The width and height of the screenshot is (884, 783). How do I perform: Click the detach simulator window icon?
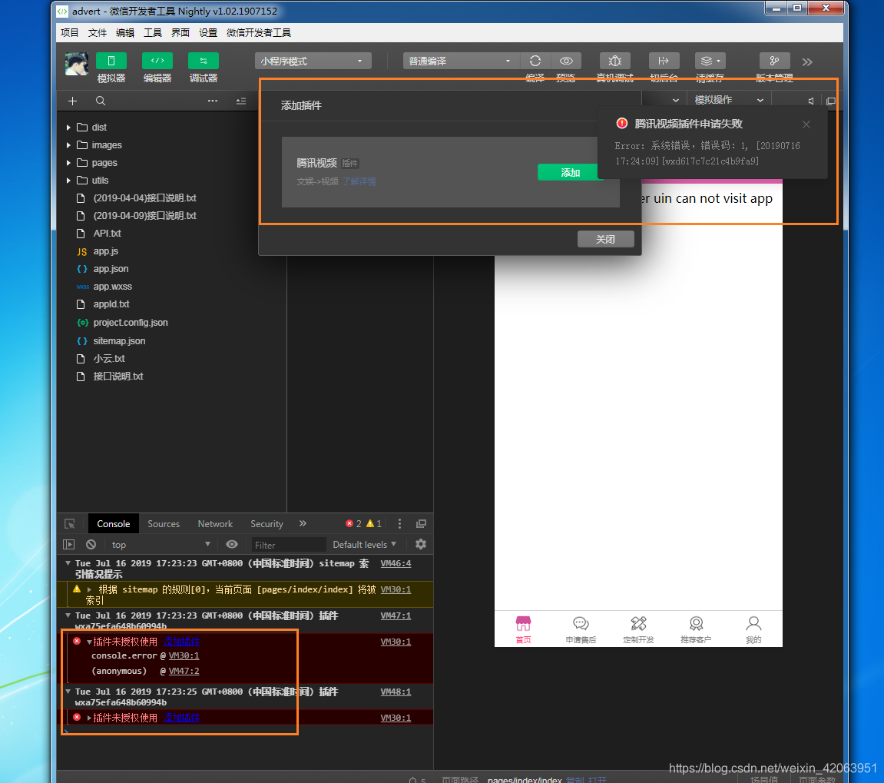pos(830,101)
